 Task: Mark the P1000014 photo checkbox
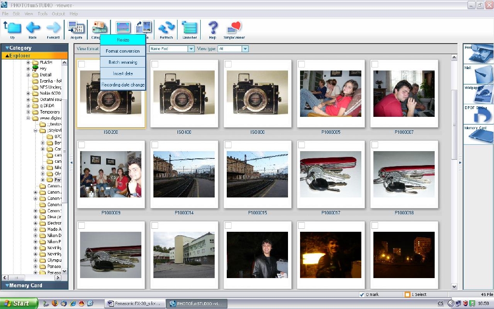point(155,145)
